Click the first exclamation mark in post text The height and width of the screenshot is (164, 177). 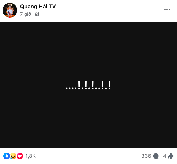click(79, 85)
